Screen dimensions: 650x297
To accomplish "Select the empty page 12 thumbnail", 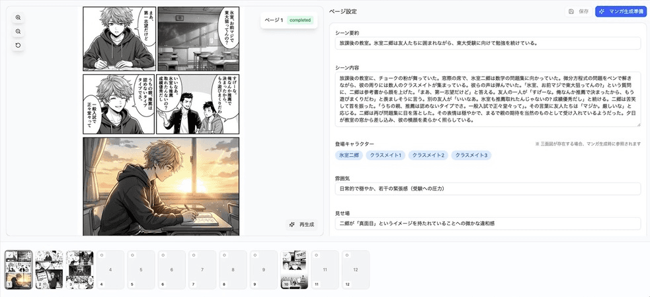I will click(356, 270).
